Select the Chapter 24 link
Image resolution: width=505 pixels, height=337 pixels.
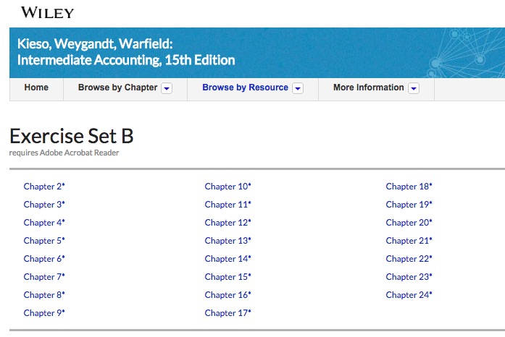(409, 295)
